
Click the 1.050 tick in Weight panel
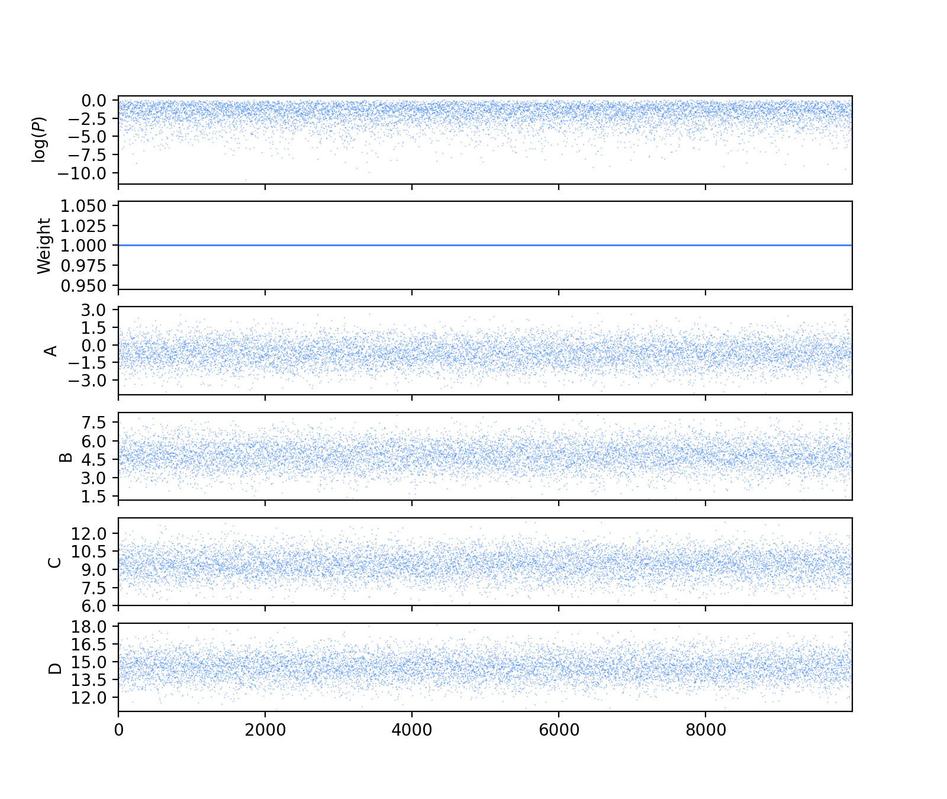[x=84, y=206]
